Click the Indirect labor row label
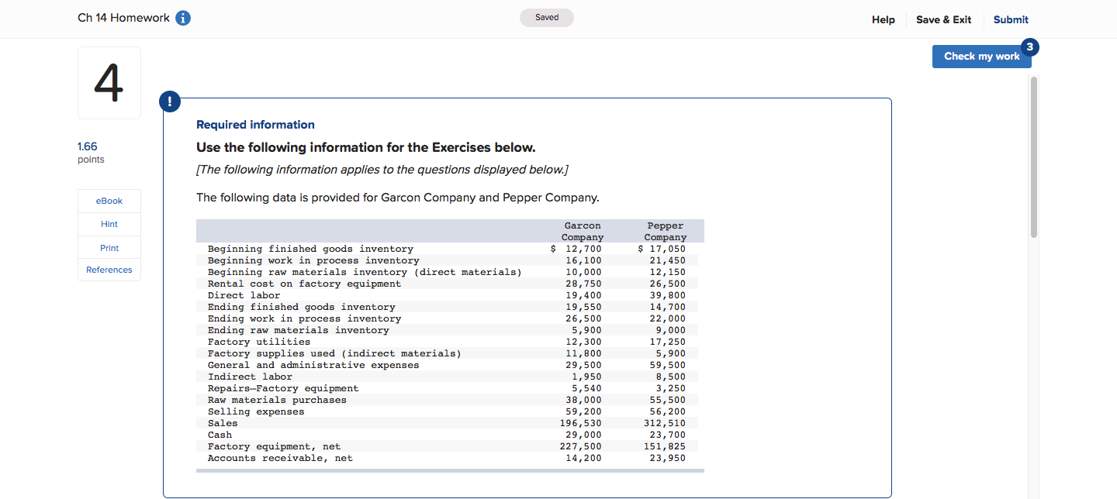This screenshot has height=499, width=1117. tap(250, 377)
